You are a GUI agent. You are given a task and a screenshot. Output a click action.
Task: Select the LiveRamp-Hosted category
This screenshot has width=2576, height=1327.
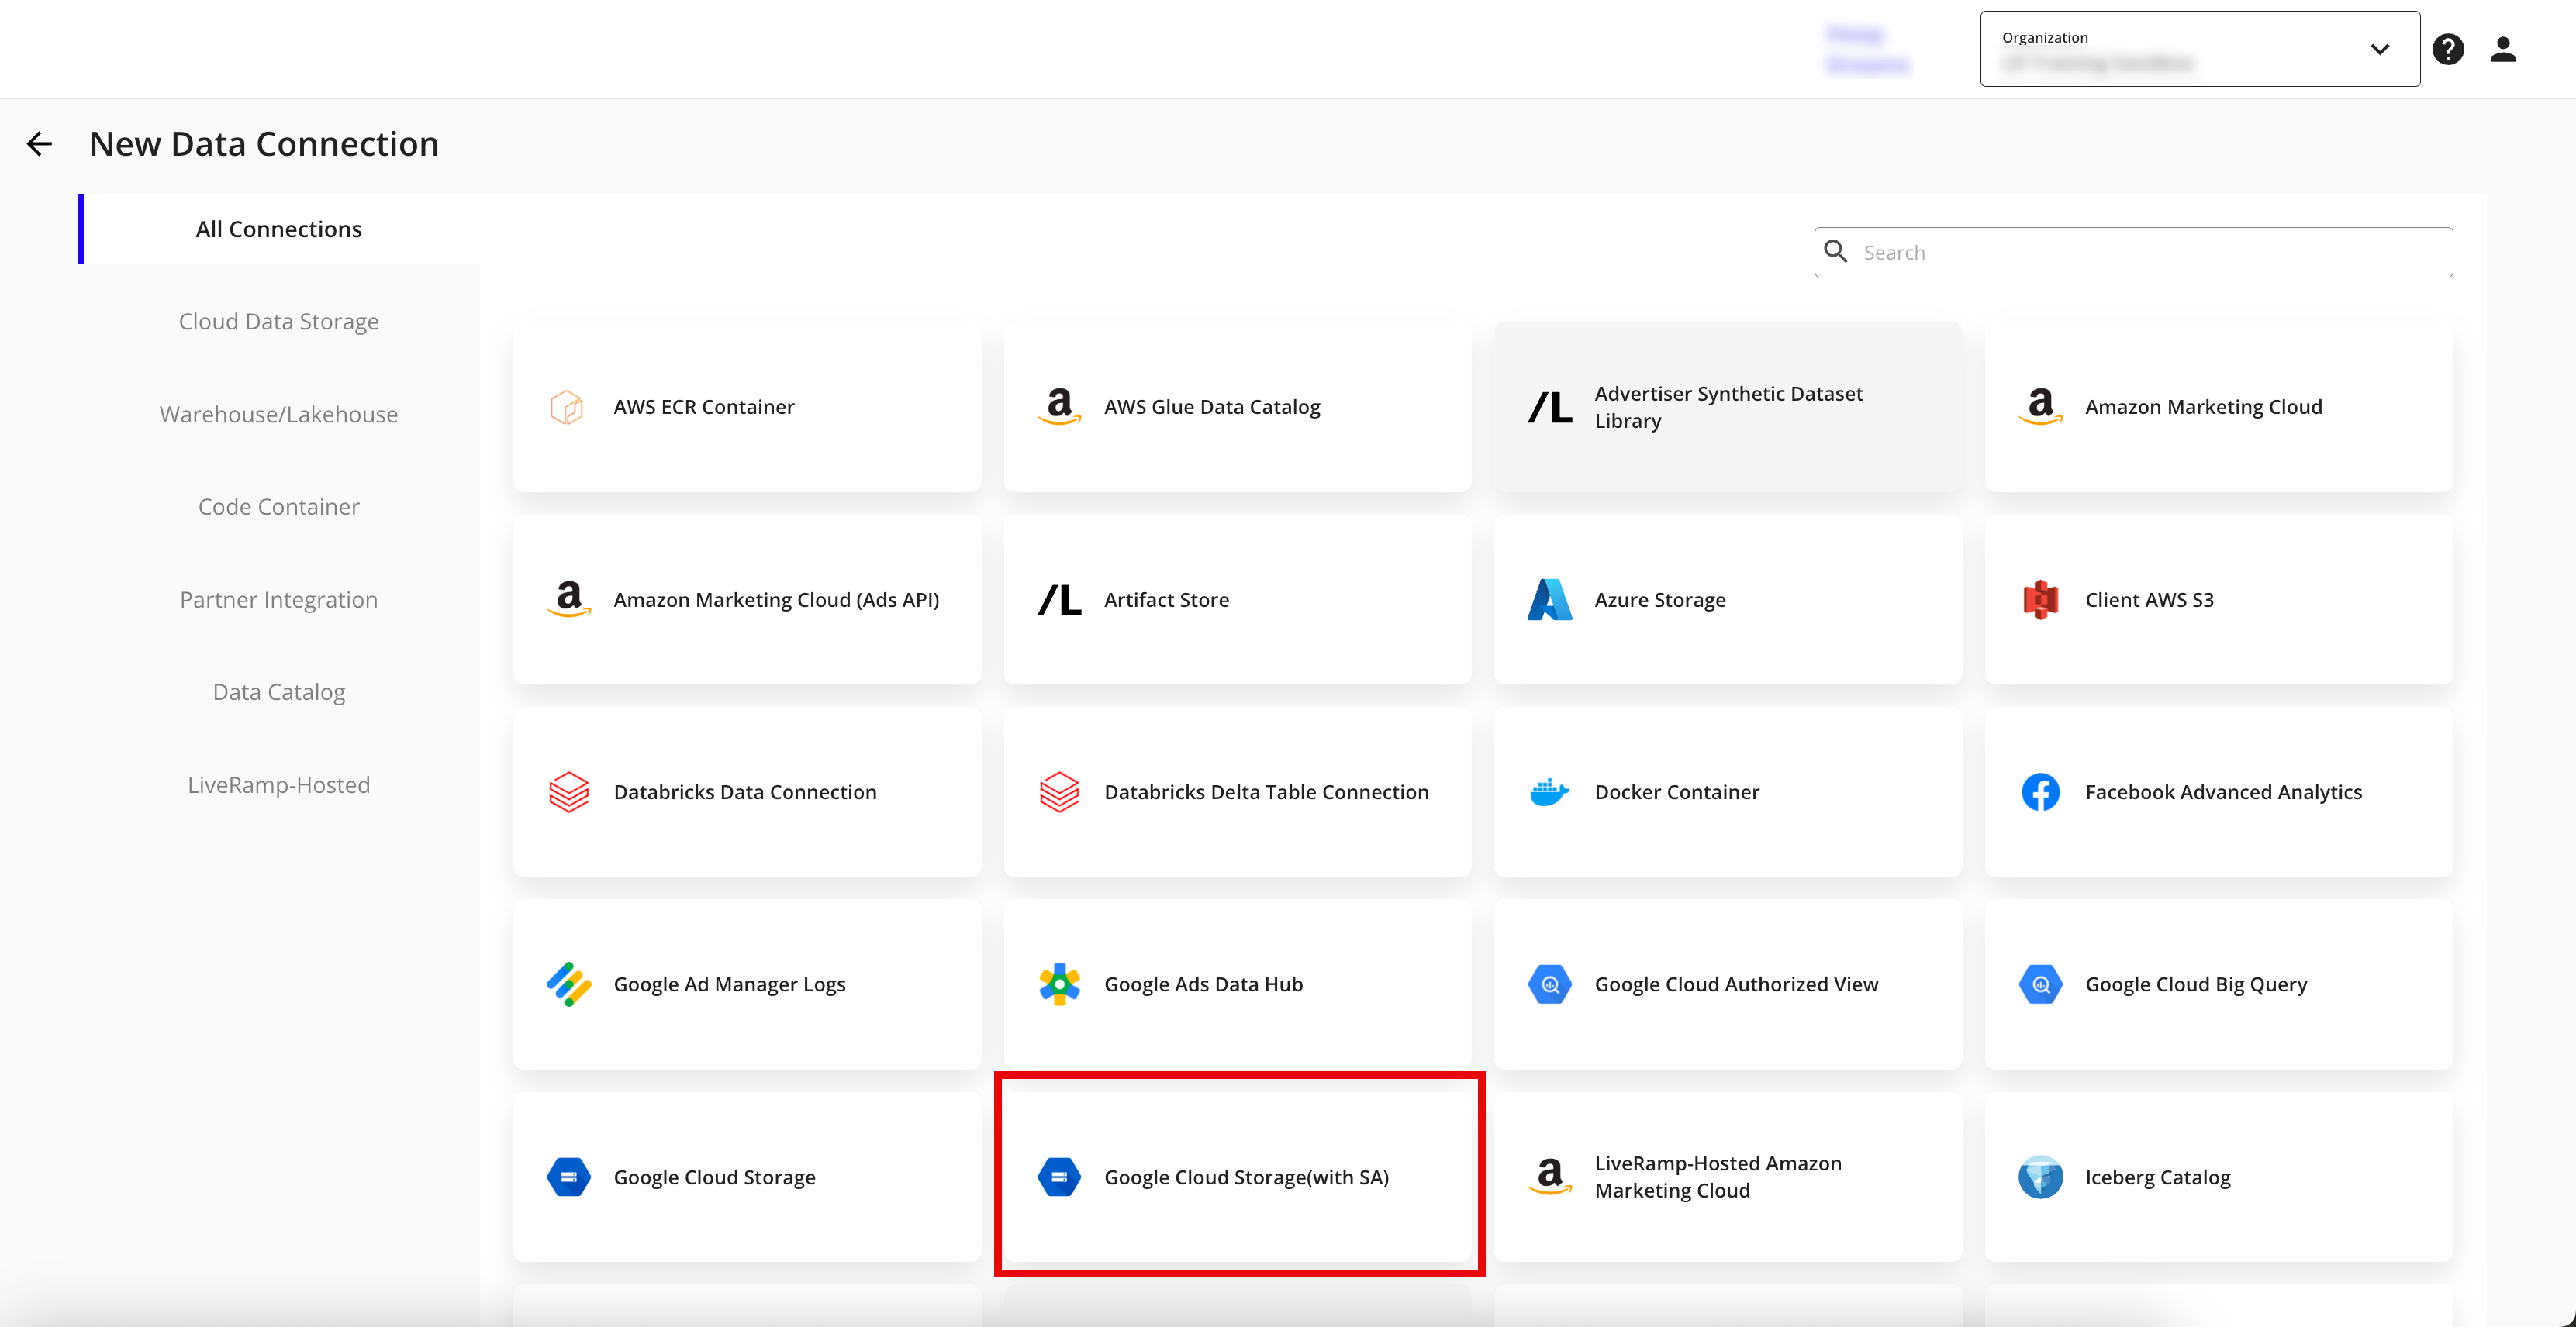[278, 785]
